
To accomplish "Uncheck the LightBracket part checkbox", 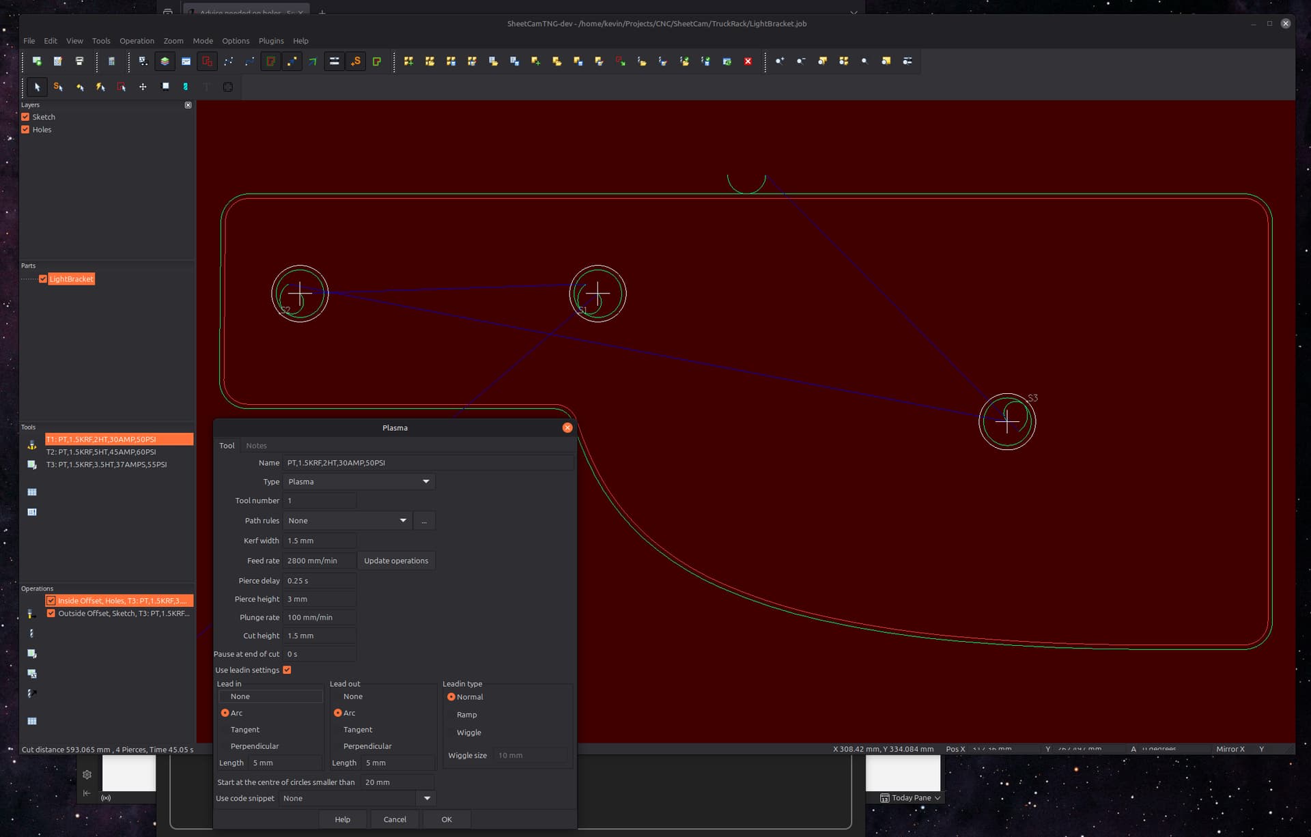I will [x=43, y=279].
